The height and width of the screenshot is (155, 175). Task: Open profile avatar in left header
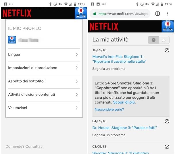(81, 13)
